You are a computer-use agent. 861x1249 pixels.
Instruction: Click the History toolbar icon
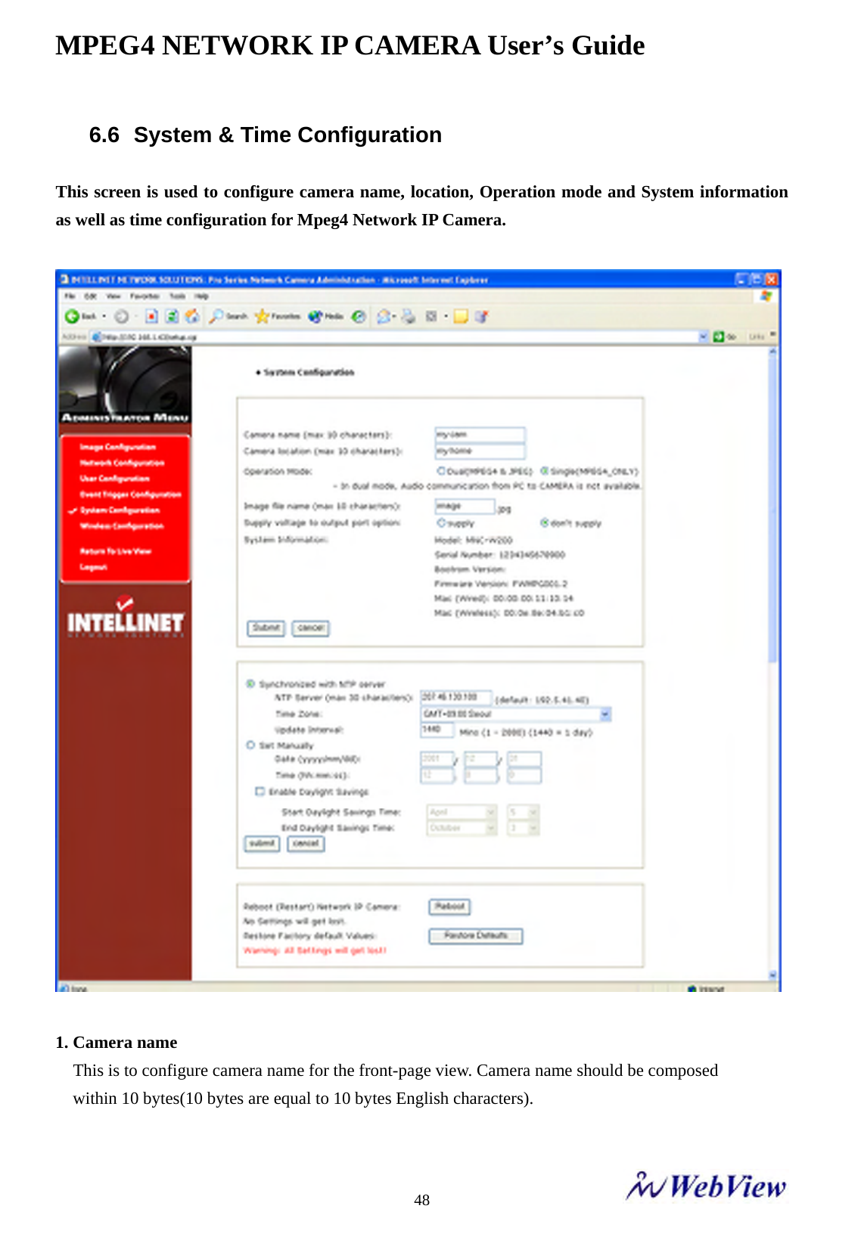[x=359, y=316]
